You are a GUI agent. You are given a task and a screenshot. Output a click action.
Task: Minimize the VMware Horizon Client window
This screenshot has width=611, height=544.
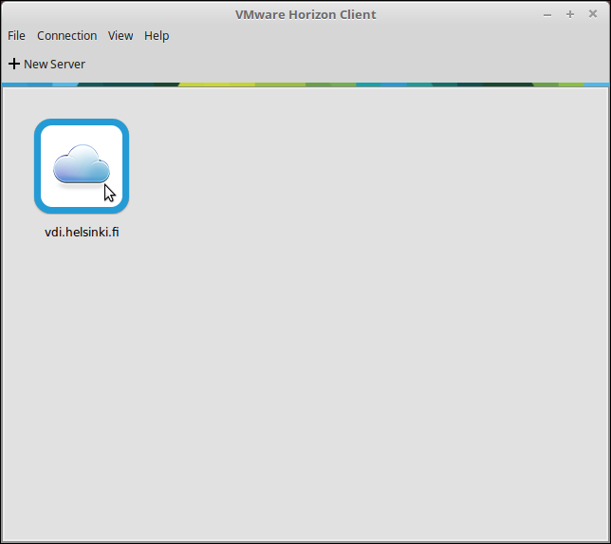[x=547, y=15]
